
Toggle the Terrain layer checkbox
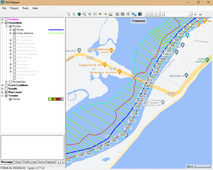point(10,99)
